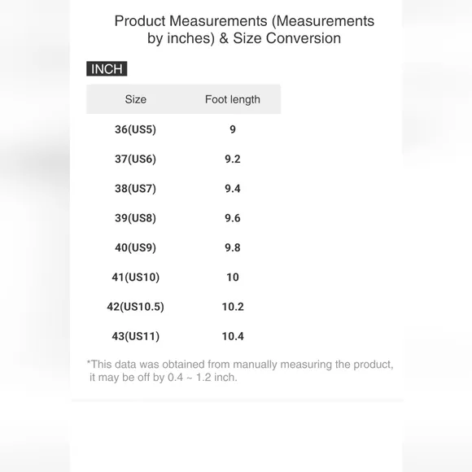Click the manual measurement disclaimer note
Image resolution: width=472 pixels, height=472 pixels.
click(x=240, y=370)
